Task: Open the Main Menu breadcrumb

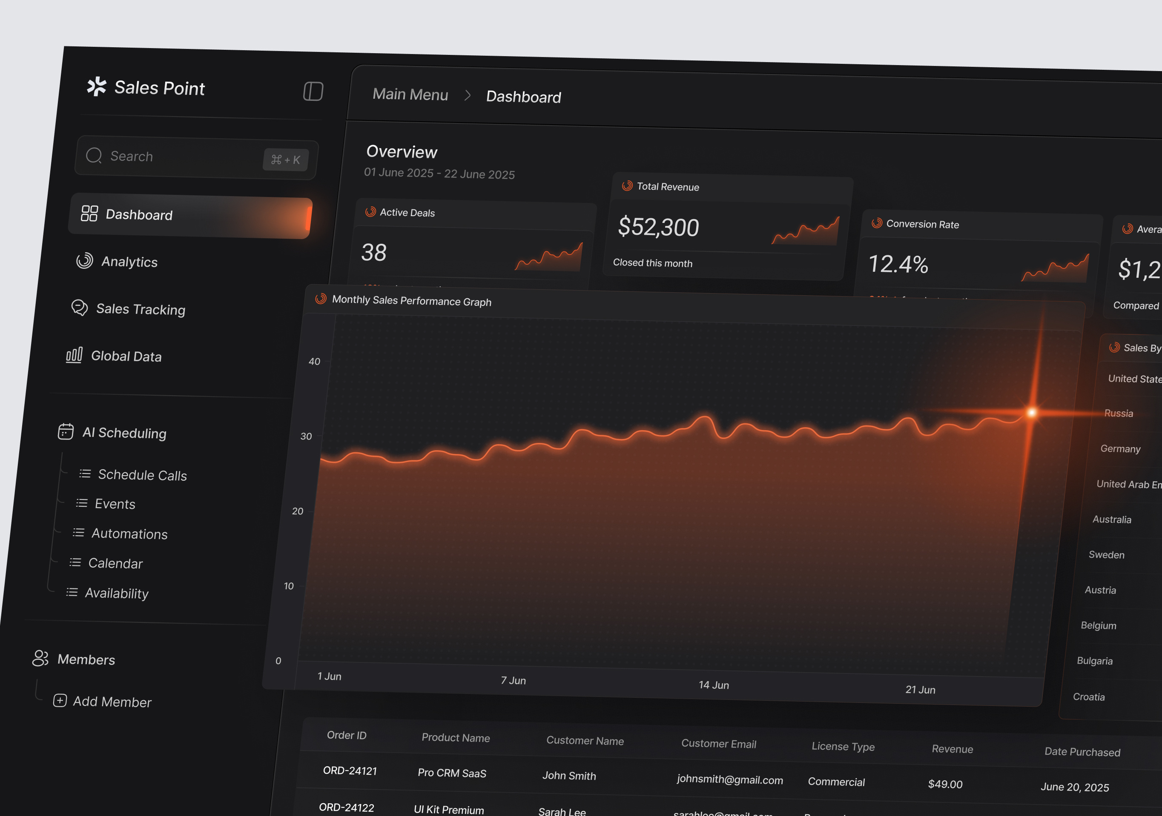Action: (x=410, y=94)
